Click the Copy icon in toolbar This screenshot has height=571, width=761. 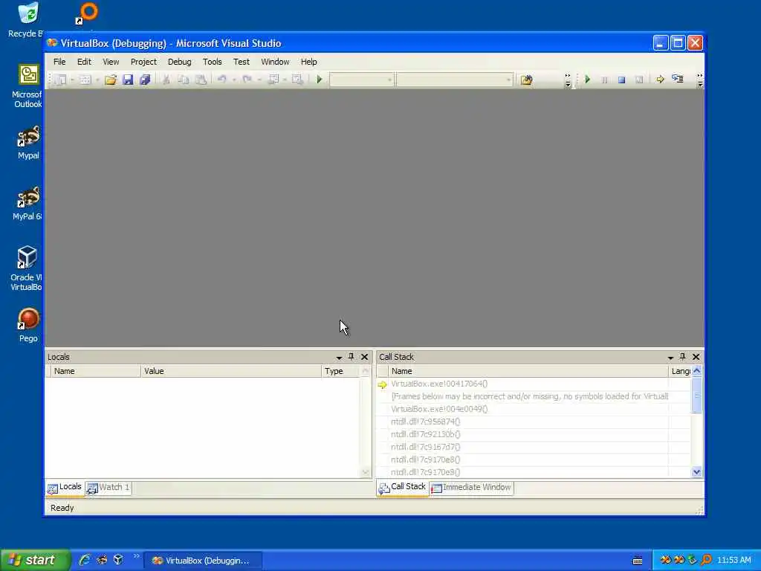(183, 80)
